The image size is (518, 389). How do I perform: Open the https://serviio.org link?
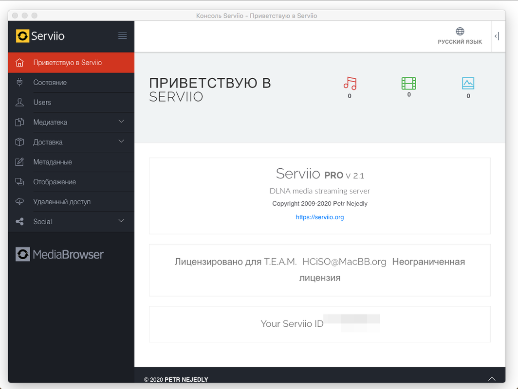pos(320,217)
